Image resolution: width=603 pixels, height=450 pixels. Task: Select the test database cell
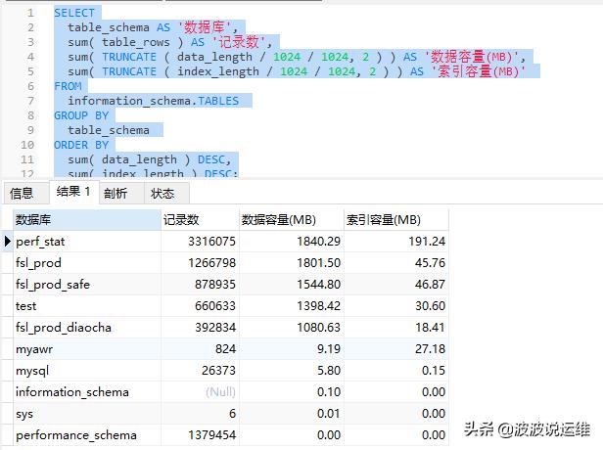click(x=87, y=306)
